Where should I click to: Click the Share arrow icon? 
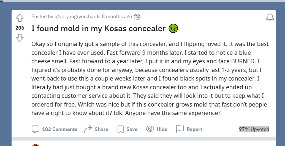click(x=88, y=129)
